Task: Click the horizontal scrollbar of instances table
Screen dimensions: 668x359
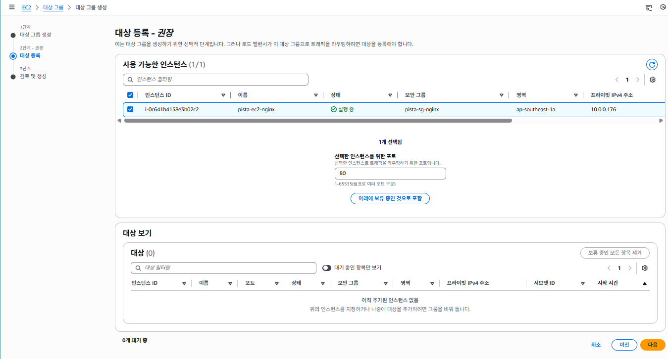Action: [318, 121]
